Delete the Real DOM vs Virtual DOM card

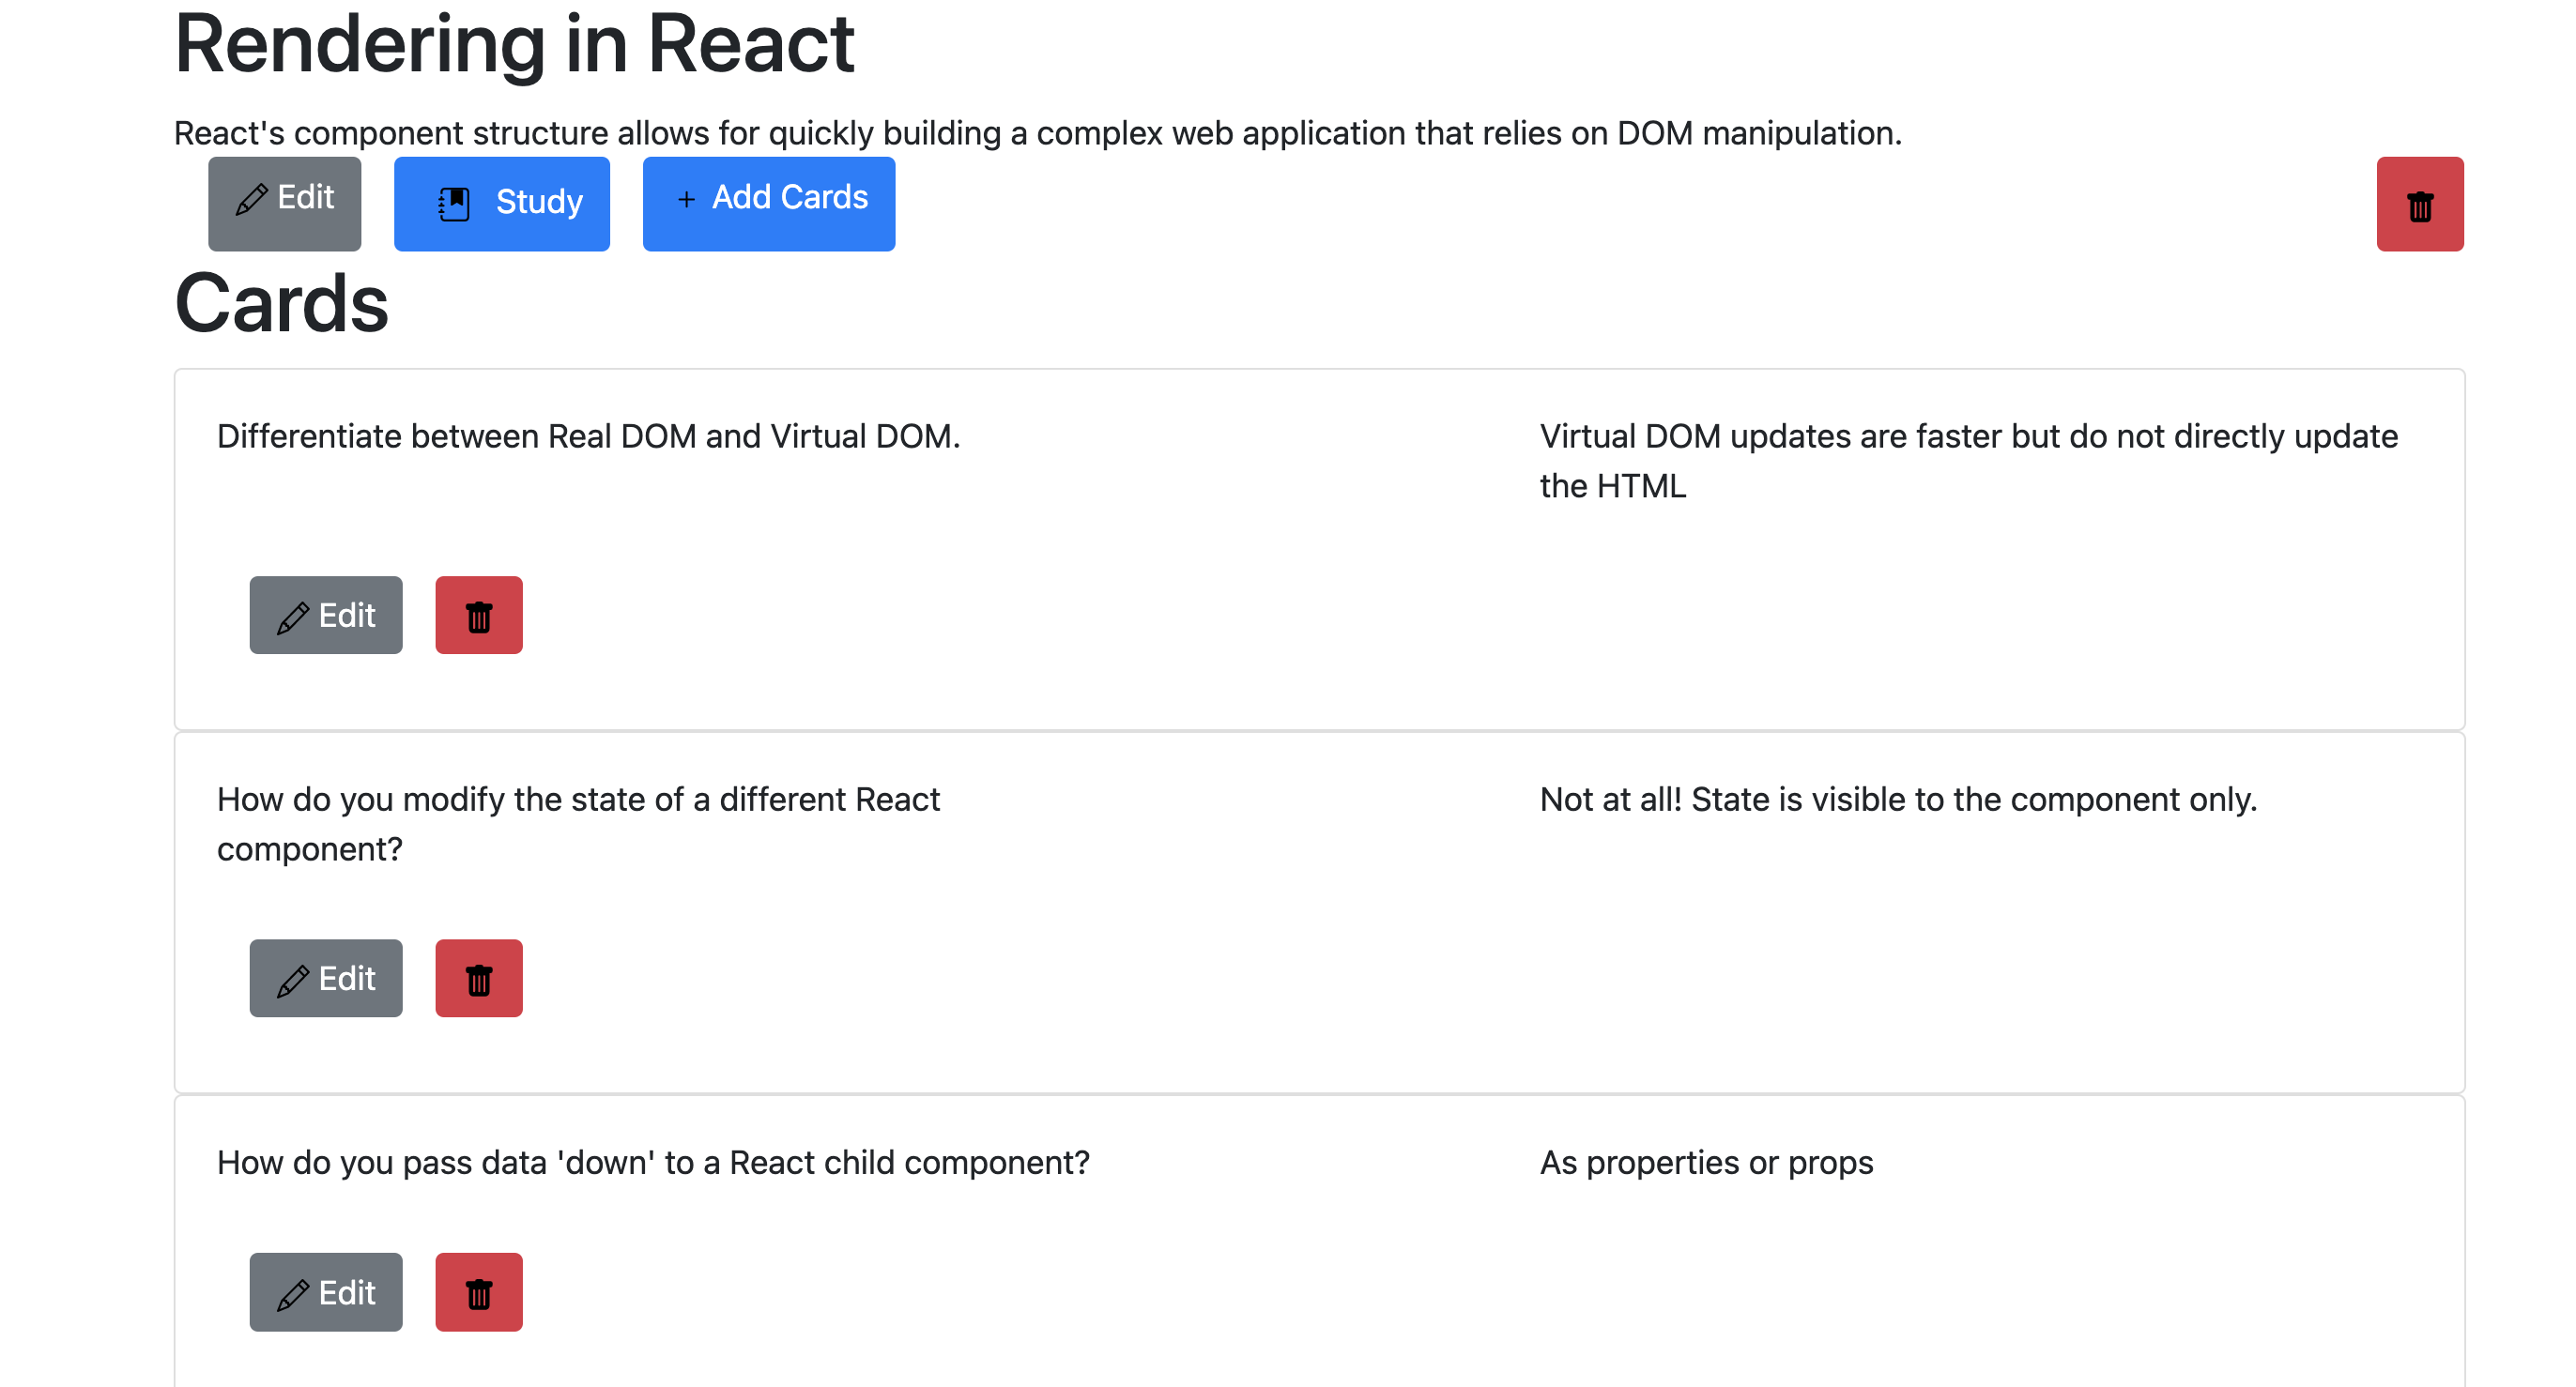[x=478, y=616]
